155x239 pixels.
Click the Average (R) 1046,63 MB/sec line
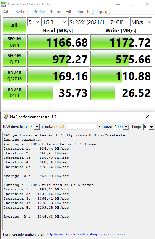coord(36,217)
